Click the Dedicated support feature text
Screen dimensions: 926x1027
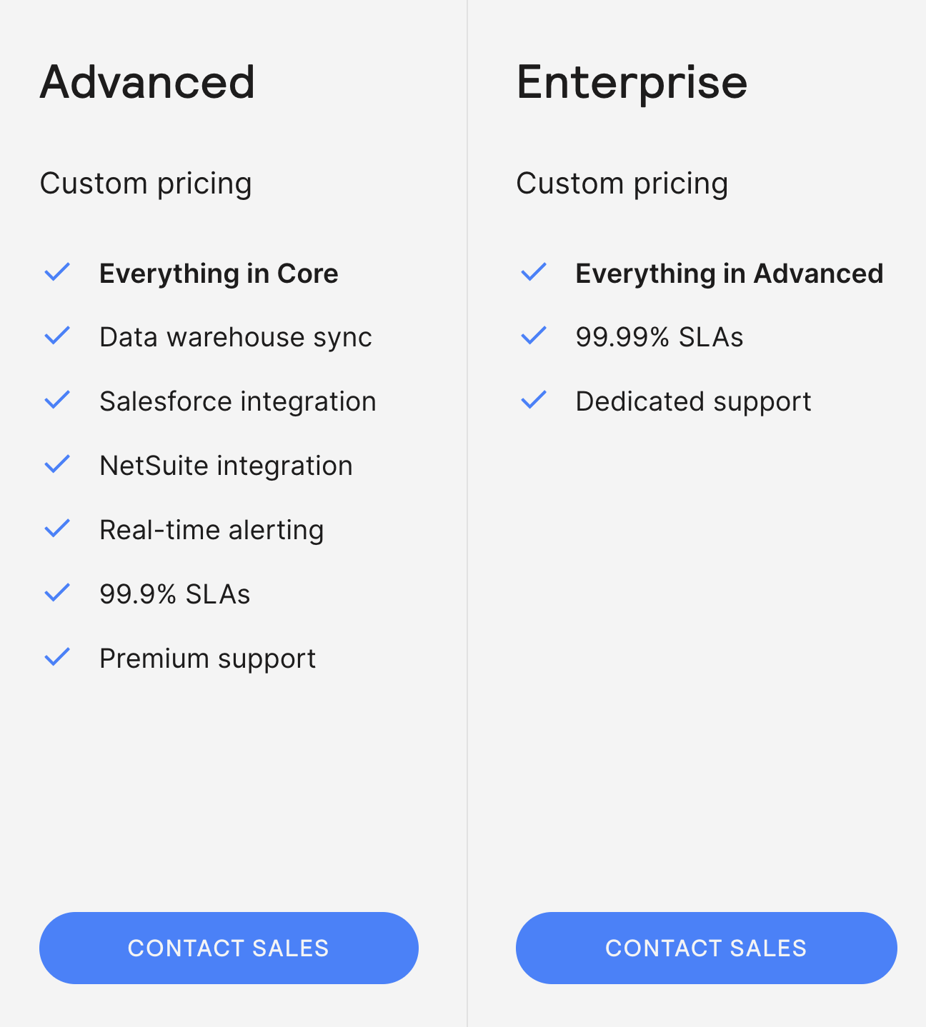693,401
